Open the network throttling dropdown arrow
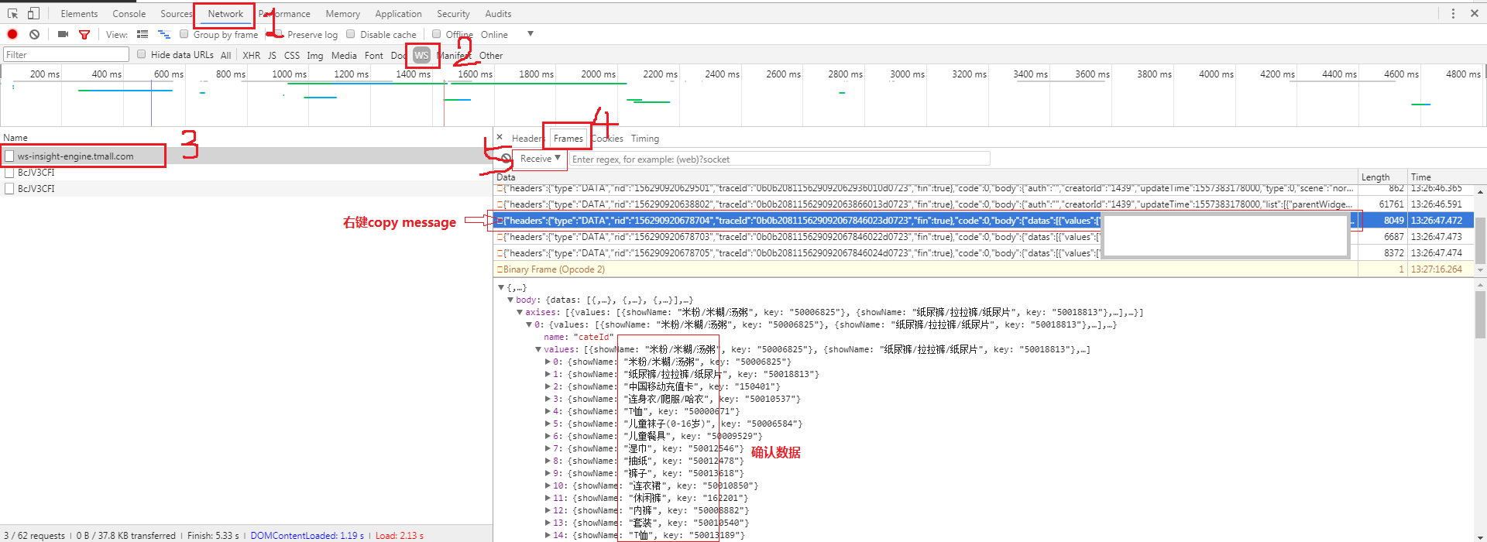Image resolution: width=1487 pixels, height=542 pixels. pyautogui.click(x=531, y=33)
